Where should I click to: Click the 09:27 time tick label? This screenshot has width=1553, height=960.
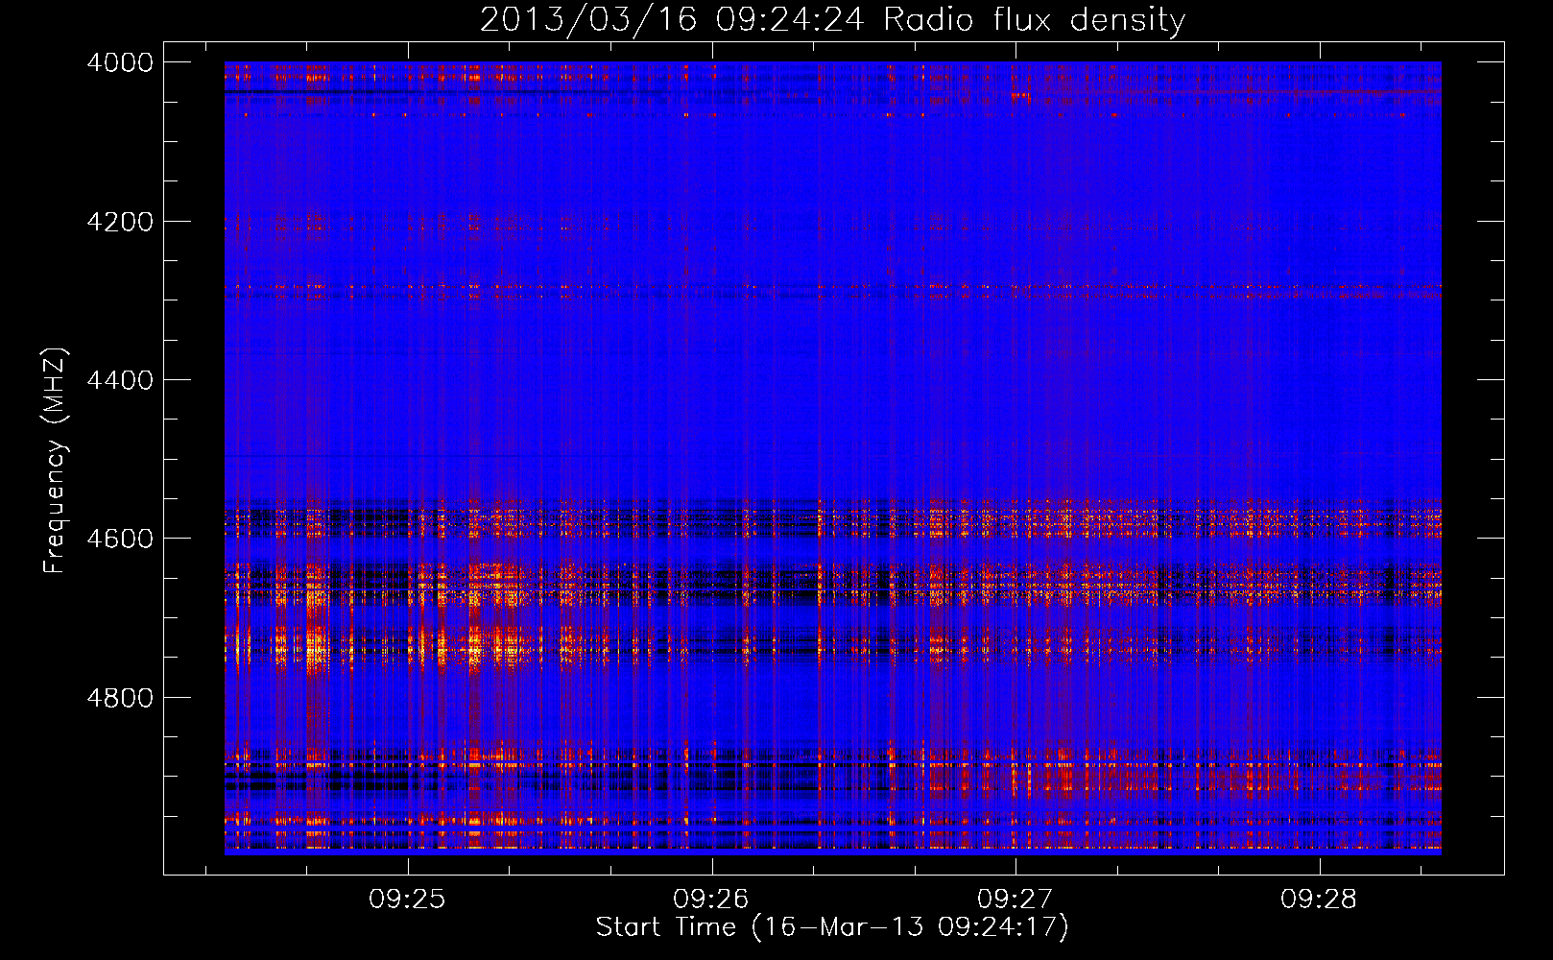1015,900
